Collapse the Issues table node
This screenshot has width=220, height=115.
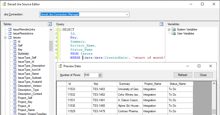point(5,37)
